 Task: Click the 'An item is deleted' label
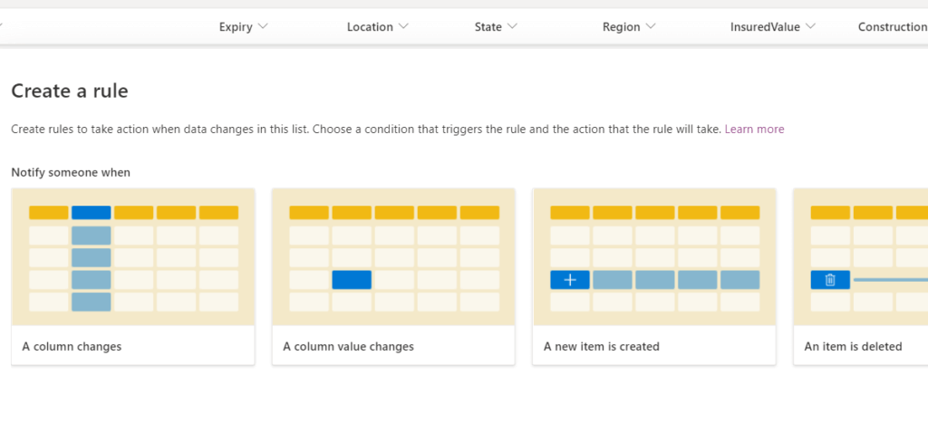853,346
